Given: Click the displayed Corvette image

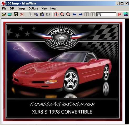Looking at the screenshot, I should 63,71.
